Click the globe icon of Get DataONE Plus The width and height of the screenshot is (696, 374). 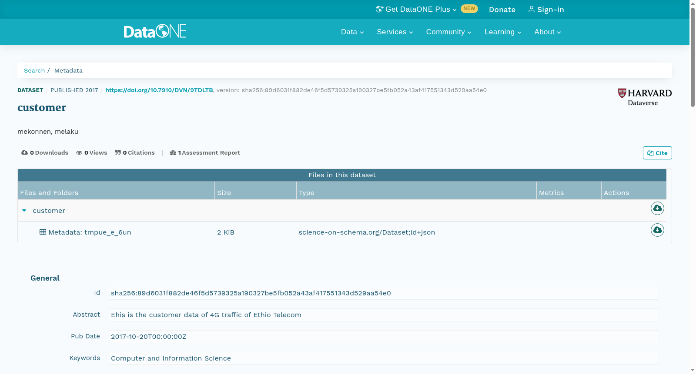[x=379, y=9]
